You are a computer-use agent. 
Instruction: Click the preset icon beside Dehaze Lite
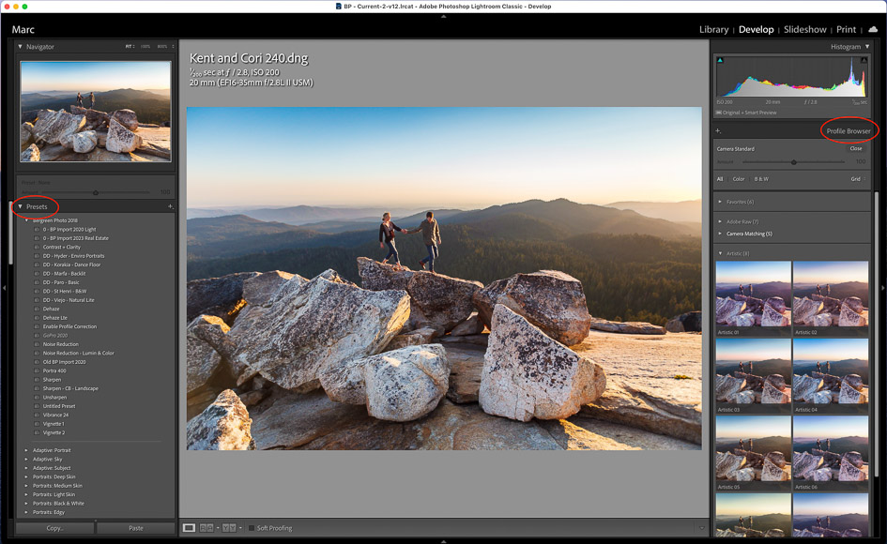37,318
